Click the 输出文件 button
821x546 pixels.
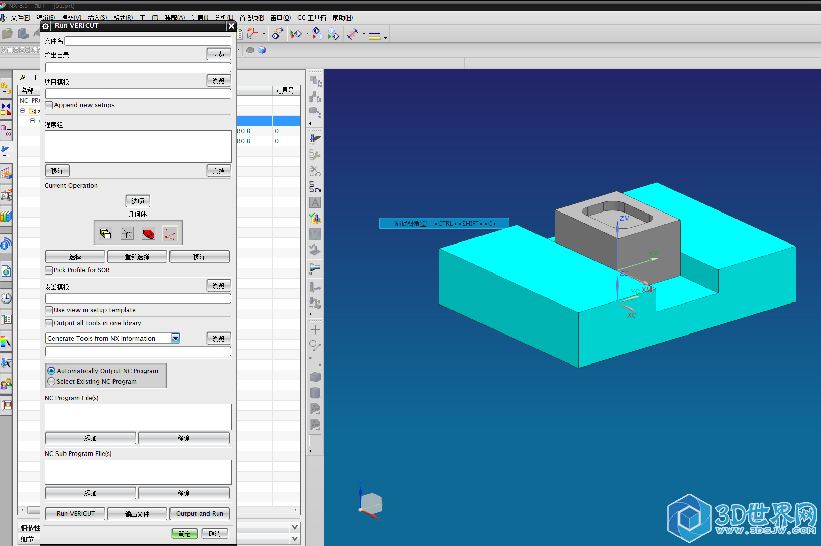pyautogui.click(x=137, y=514)
